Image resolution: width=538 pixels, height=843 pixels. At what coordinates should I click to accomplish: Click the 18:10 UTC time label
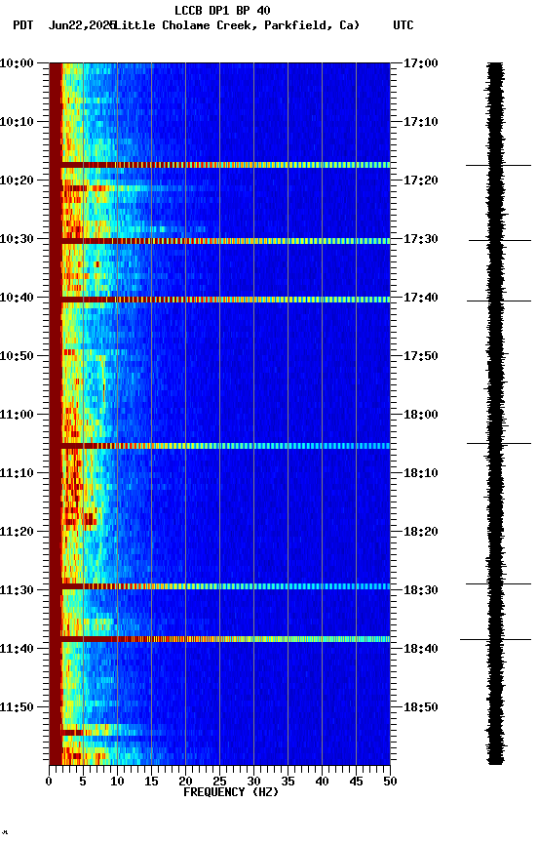(x=420, y=473)
